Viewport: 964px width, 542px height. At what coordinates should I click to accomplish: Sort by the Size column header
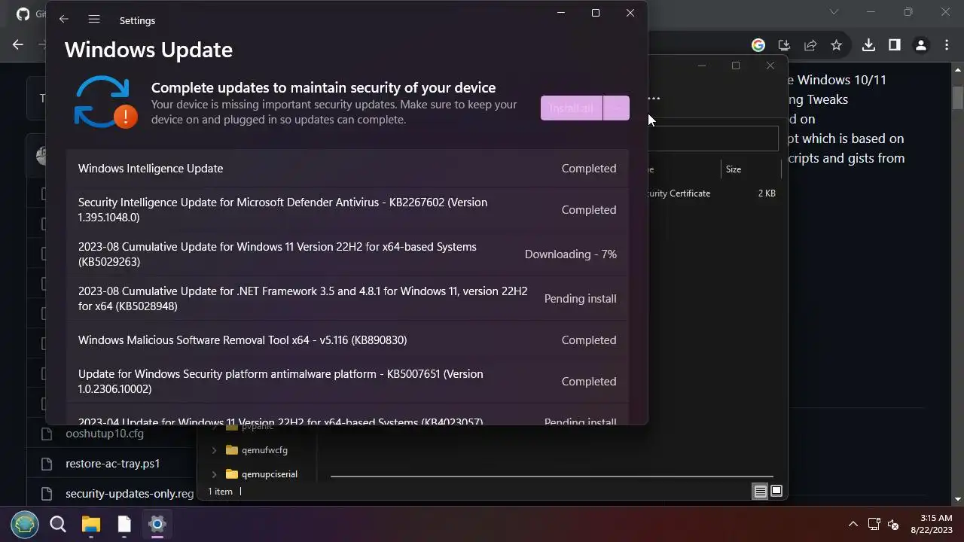point(734,169)
